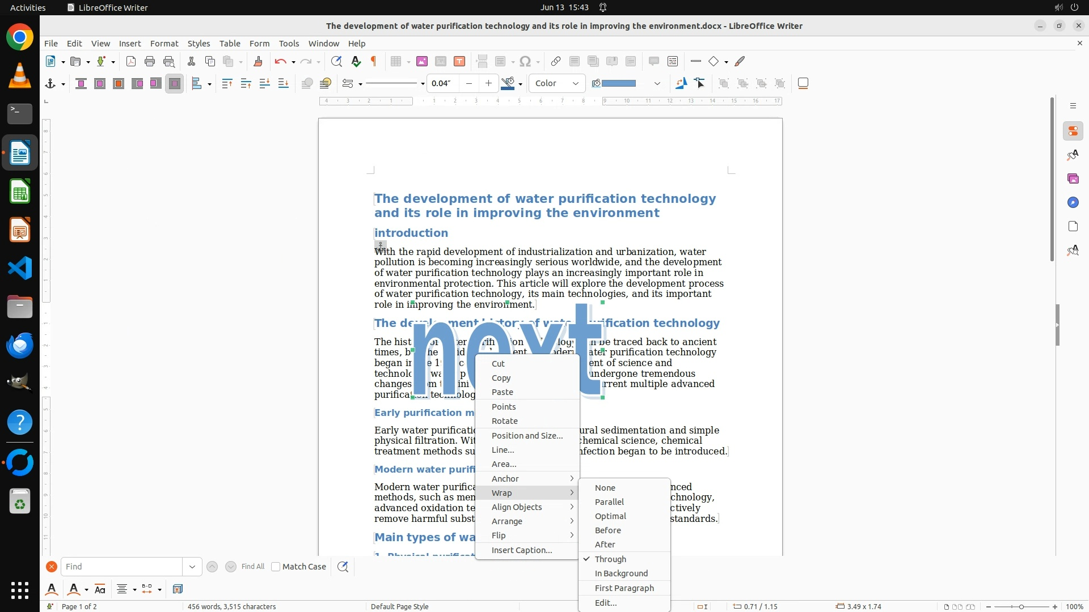
Task: Select the Wrap Through toolbar button
Action: [175, 84]
